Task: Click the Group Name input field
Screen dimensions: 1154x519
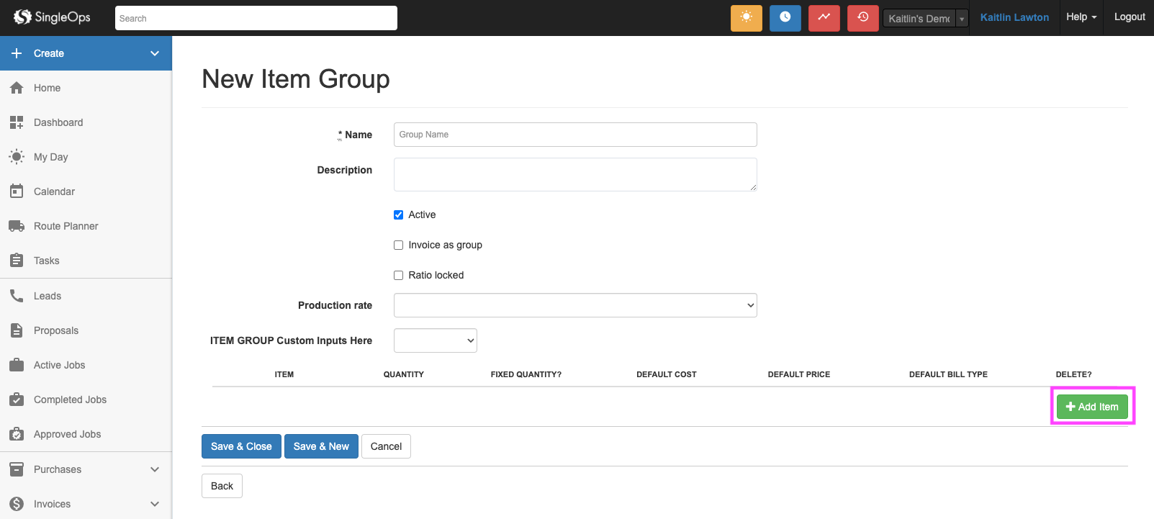Action: (x=575, y=135)
